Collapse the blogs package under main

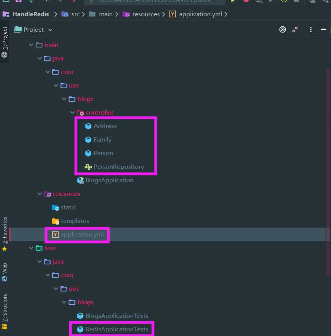pos(64,99)
